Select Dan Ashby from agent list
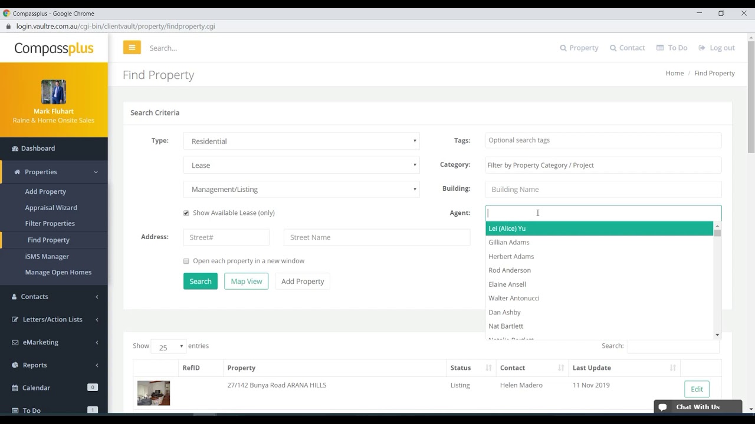 point(599,312)
